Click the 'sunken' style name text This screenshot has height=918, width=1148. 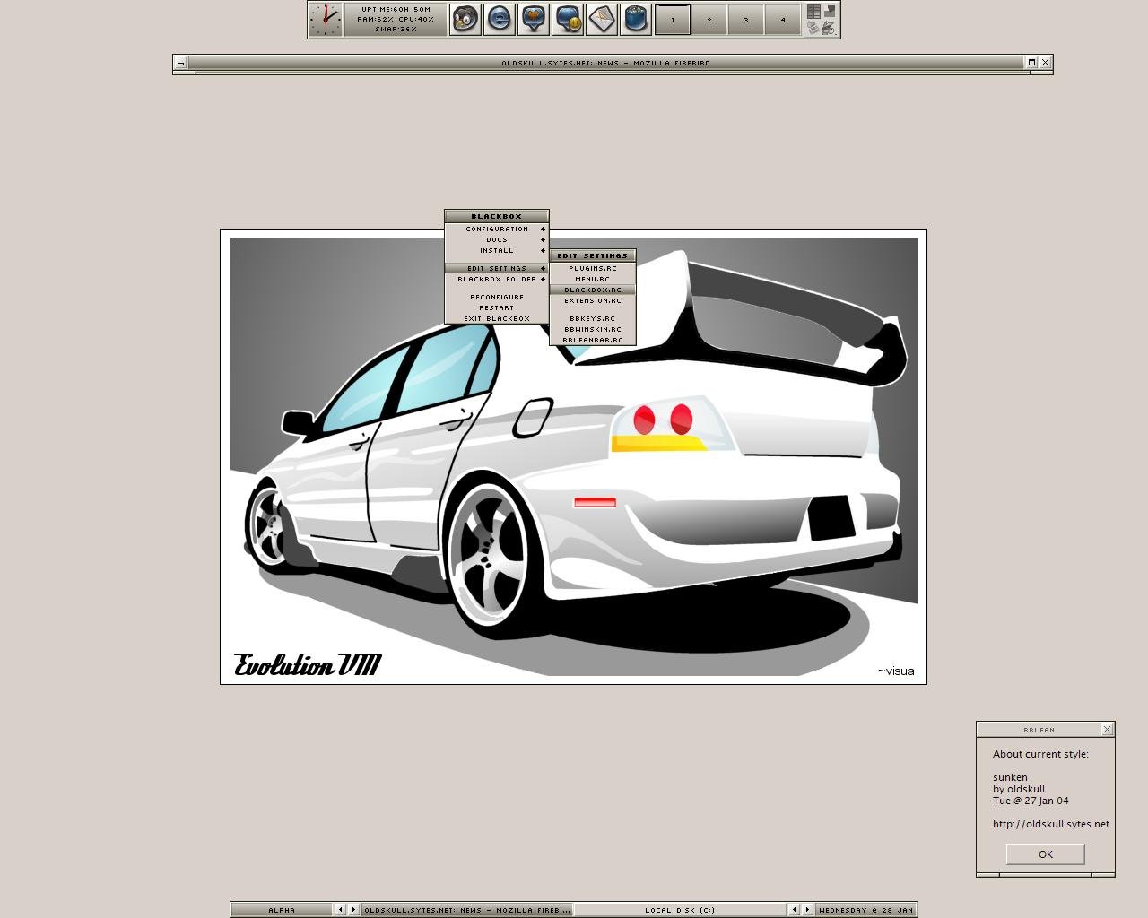click(1010, 777)
